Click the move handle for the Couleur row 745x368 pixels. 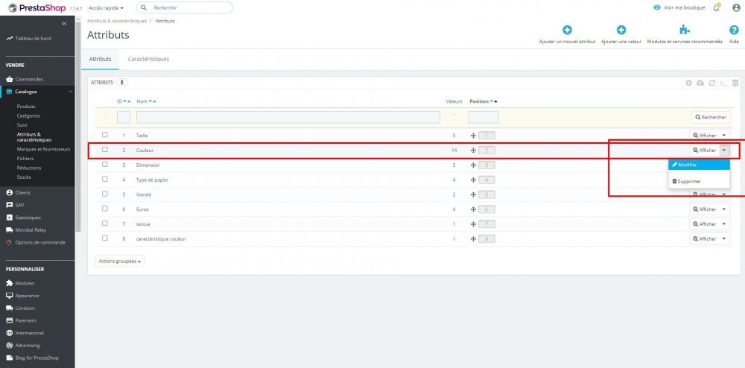click(473, 150)
